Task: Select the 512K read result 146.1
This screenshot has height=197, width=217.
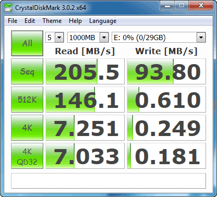Action: point(85,100)
